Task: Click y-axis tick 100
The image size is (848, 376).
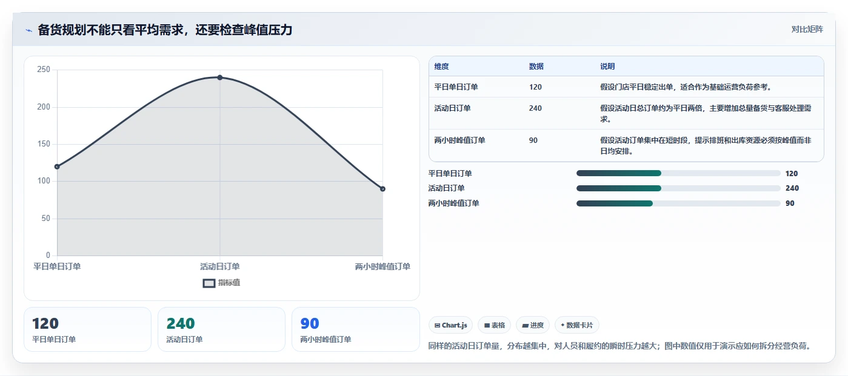Action: [44, 181]
